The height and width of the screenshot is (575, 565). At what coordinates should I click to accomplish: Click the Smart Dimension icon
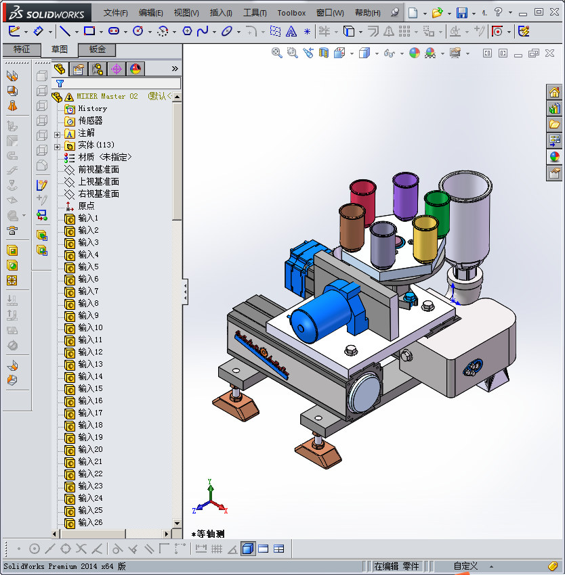[x=38, y=32]
